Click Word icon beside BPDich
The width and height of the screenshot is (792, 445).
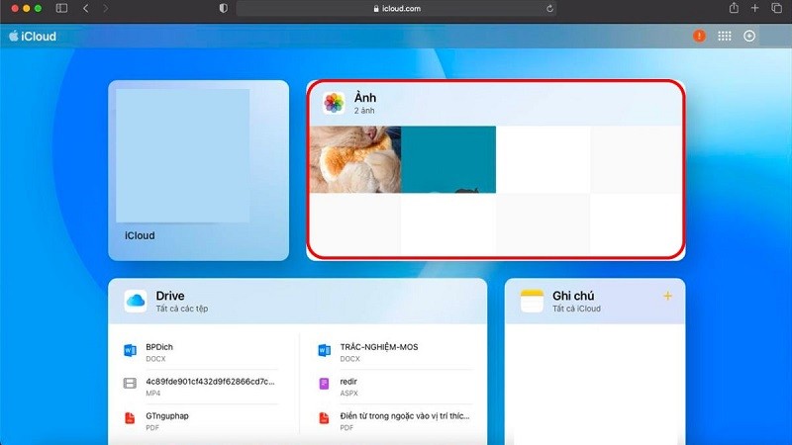[x=130, y=350]
